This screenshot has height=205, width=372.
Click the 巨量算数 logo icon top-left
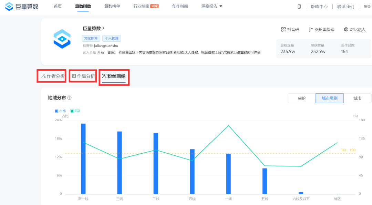pyautogui.click(x=9, y=6)
